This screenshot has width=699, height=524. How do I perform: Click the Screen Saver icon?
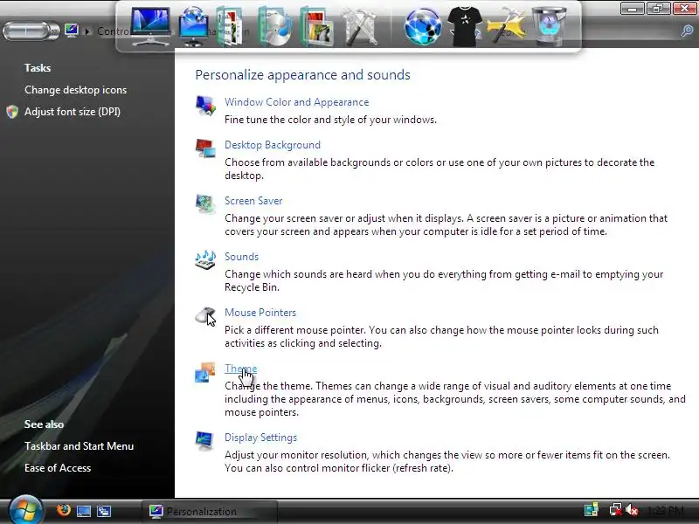click(x=205, y=204)
